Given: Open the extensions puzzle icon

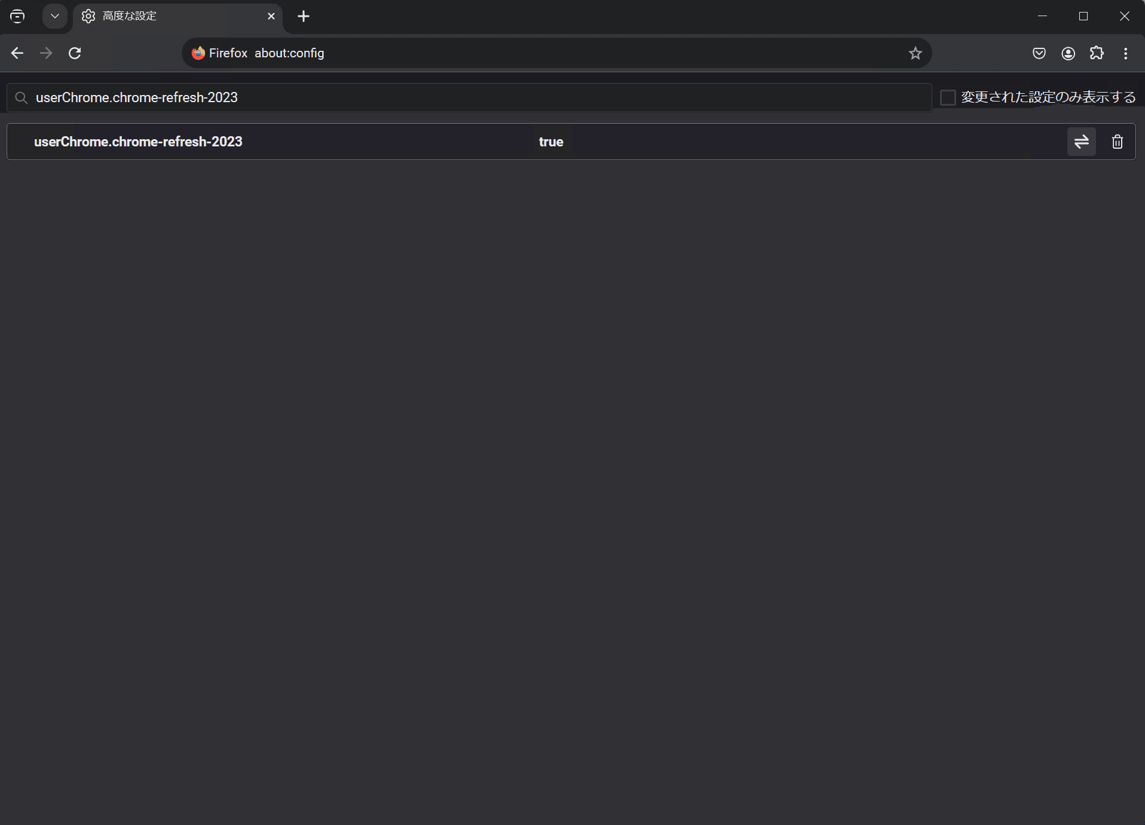Looking at the screenshot, I should (x=1097, y=53).
